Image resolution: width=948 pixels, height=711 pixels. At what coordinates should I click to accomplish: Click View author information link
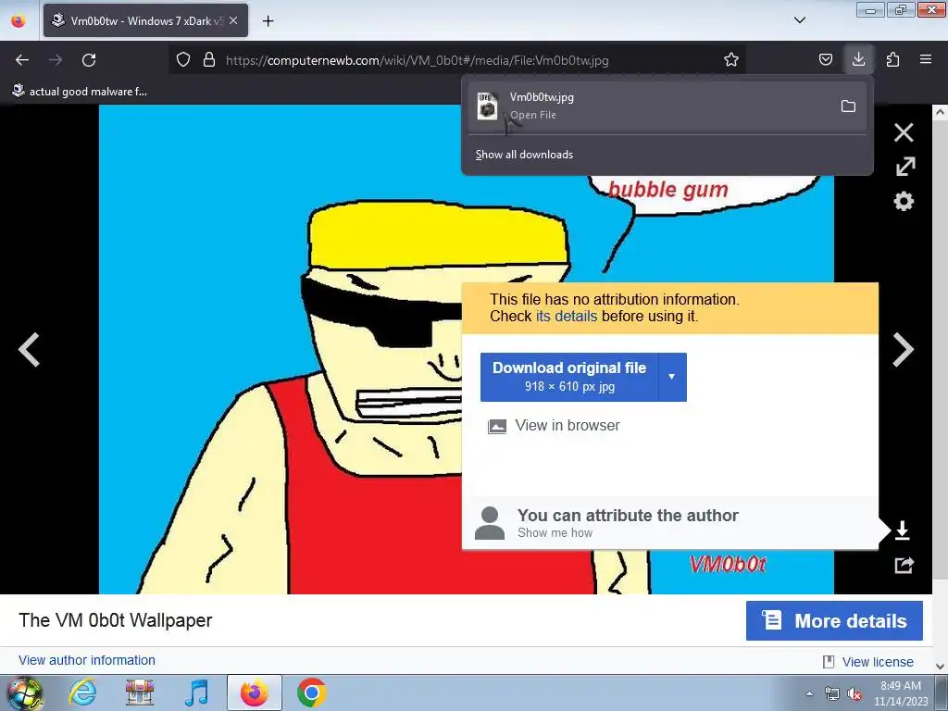pyautogui.click(x=87, y=660)
